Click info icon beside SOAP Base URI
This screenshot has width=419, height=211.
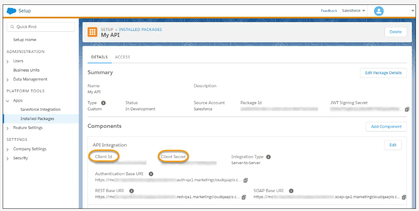[291, 191]
